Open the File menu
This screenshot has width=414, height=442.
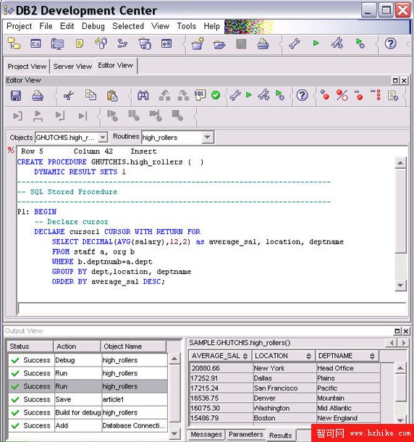tap(46, 26)
